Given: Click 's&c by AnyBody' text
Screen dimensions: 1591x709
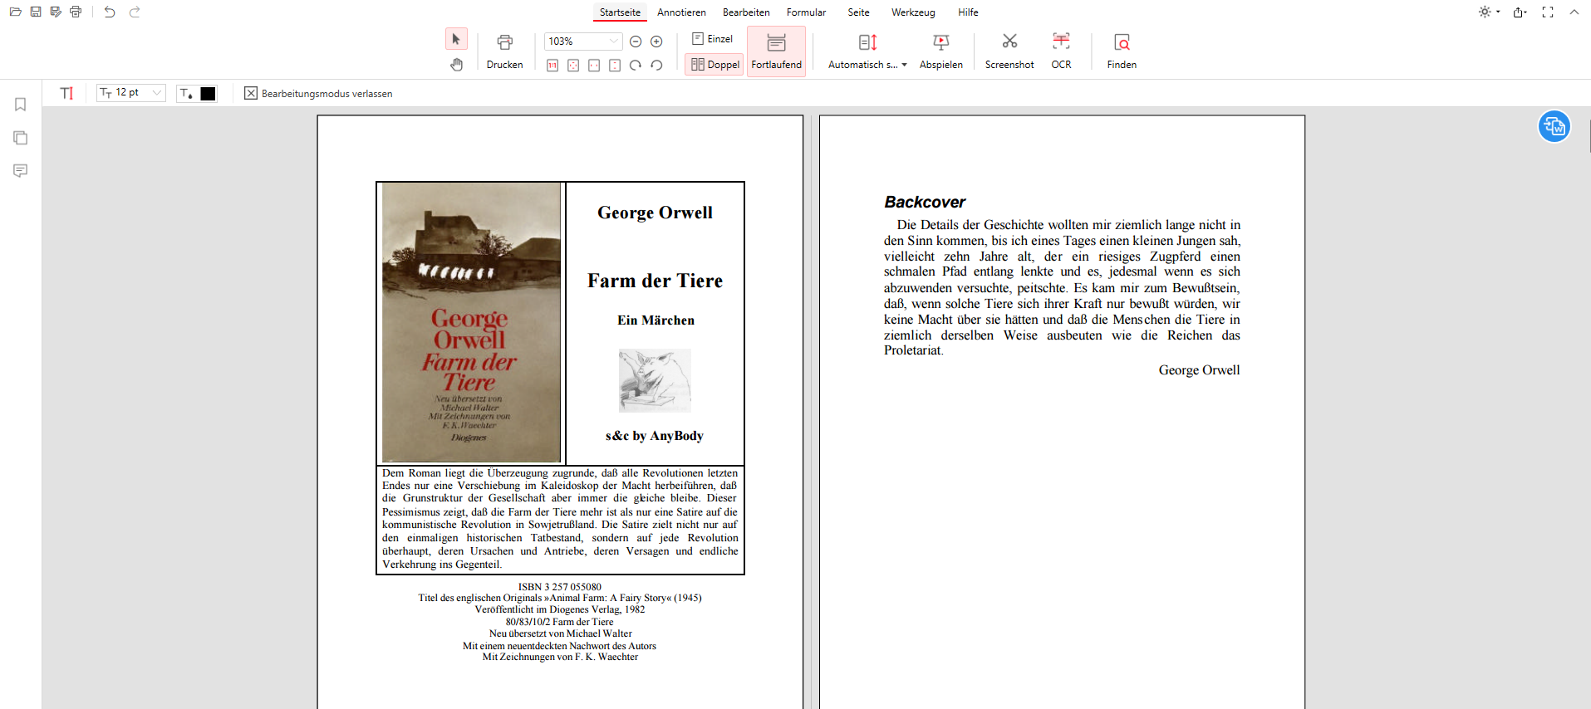Looking at the screenshot, I should click(x=655, y=436).
